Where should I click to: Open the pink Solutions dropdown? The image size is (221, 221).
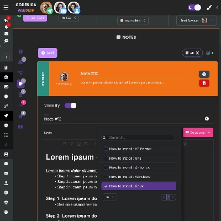[x=198, y=133]
